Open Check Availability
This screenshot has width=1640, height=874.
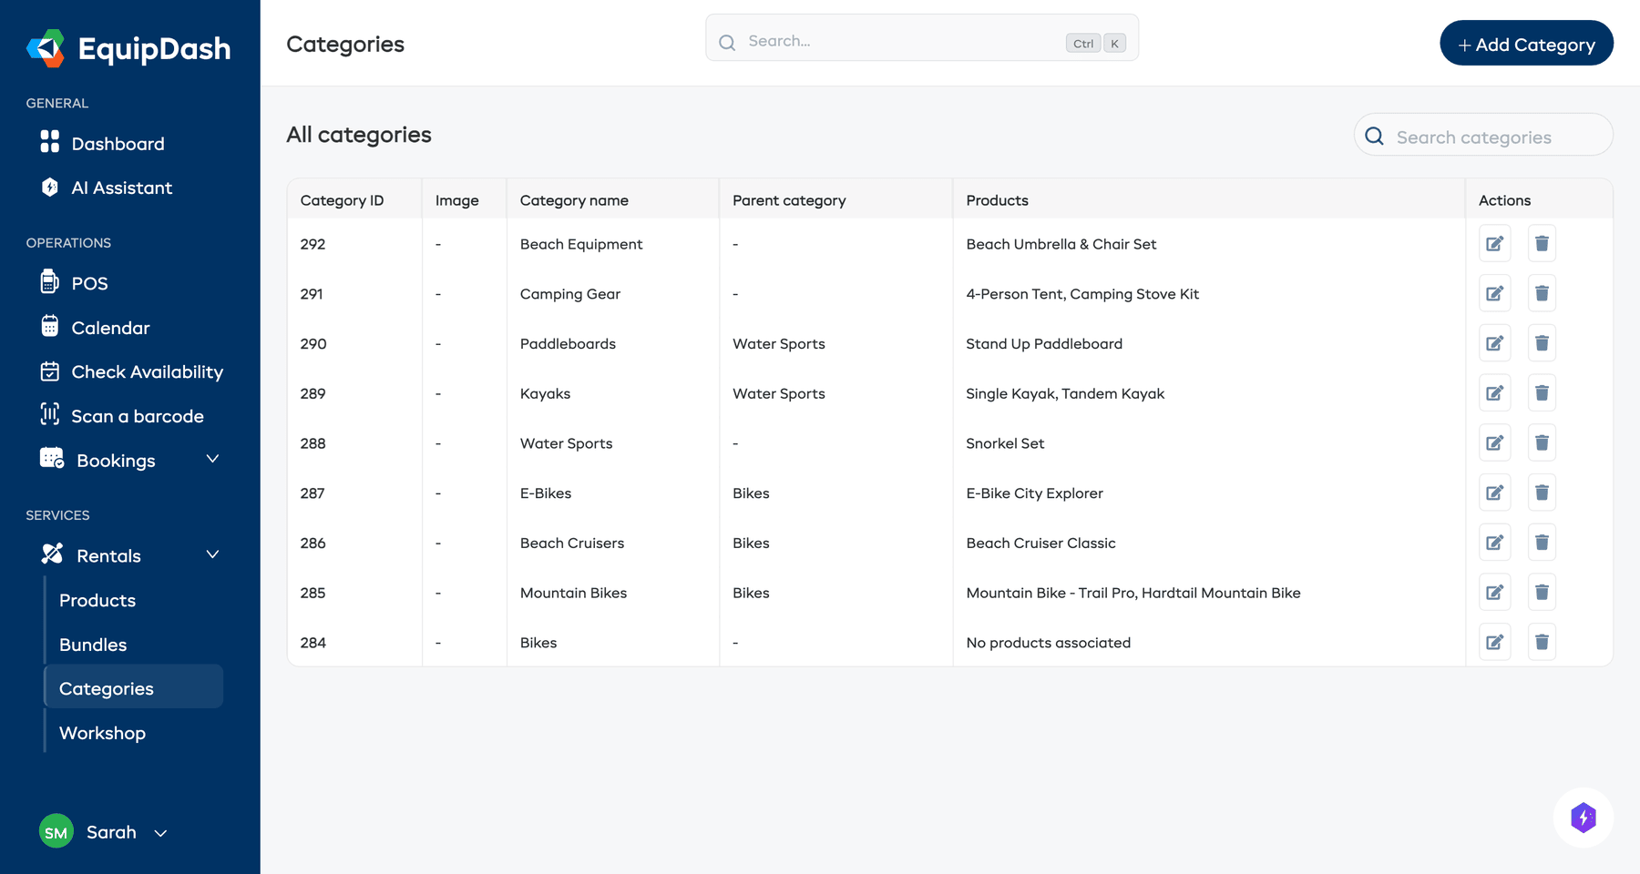point(147,371)
